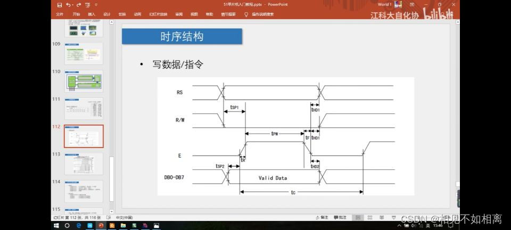This screenshot has height=230, width=511.
Task: Open the 视图 (View) tab
Action: pyautogui.click(x=194, y=14)
